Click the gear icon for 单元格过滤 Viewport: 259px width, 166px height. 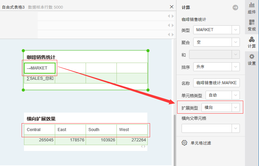pyautogui.click(x=184, y=143)
